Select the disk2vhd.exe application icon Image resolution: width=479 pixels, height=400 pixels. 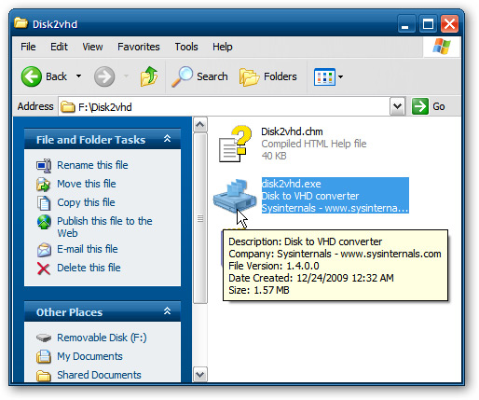click(x=235, y=196)
